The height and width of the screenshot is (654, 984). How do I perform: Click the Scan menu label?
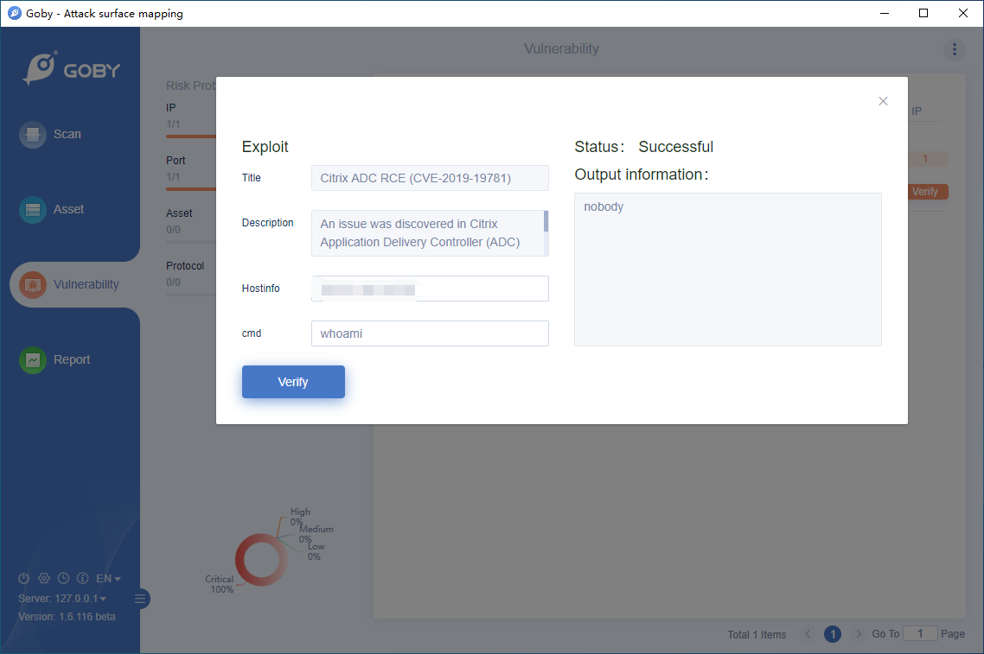(x=67, y=134)
